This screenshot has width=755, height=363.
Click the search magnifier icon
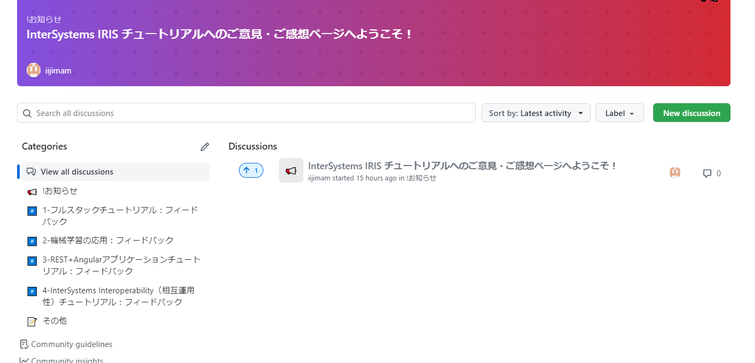click(x=27, y=113)
